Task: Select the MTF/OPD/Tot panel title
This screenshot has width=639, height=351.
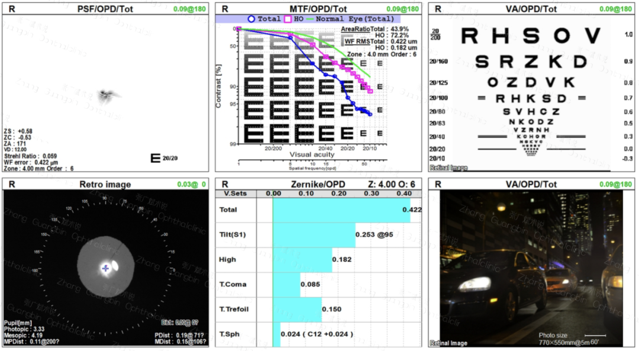Action: tap(318, 9)
